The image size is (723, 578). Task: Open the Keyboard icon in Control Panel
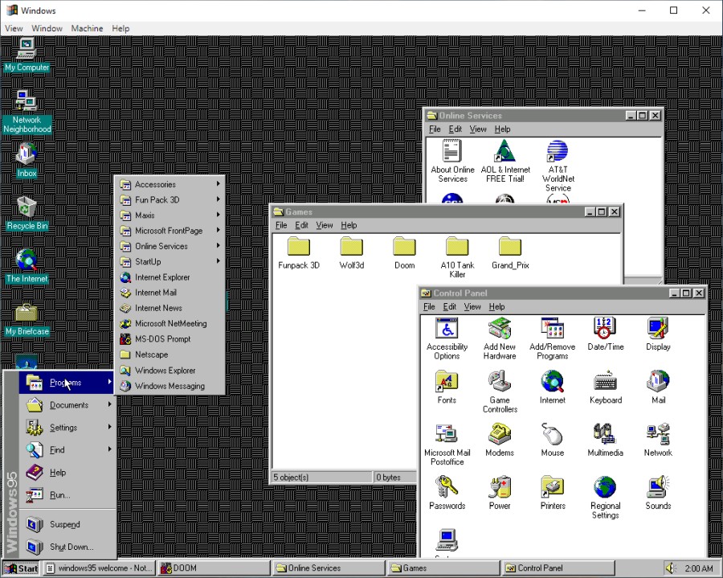click(x=605, y=383)
